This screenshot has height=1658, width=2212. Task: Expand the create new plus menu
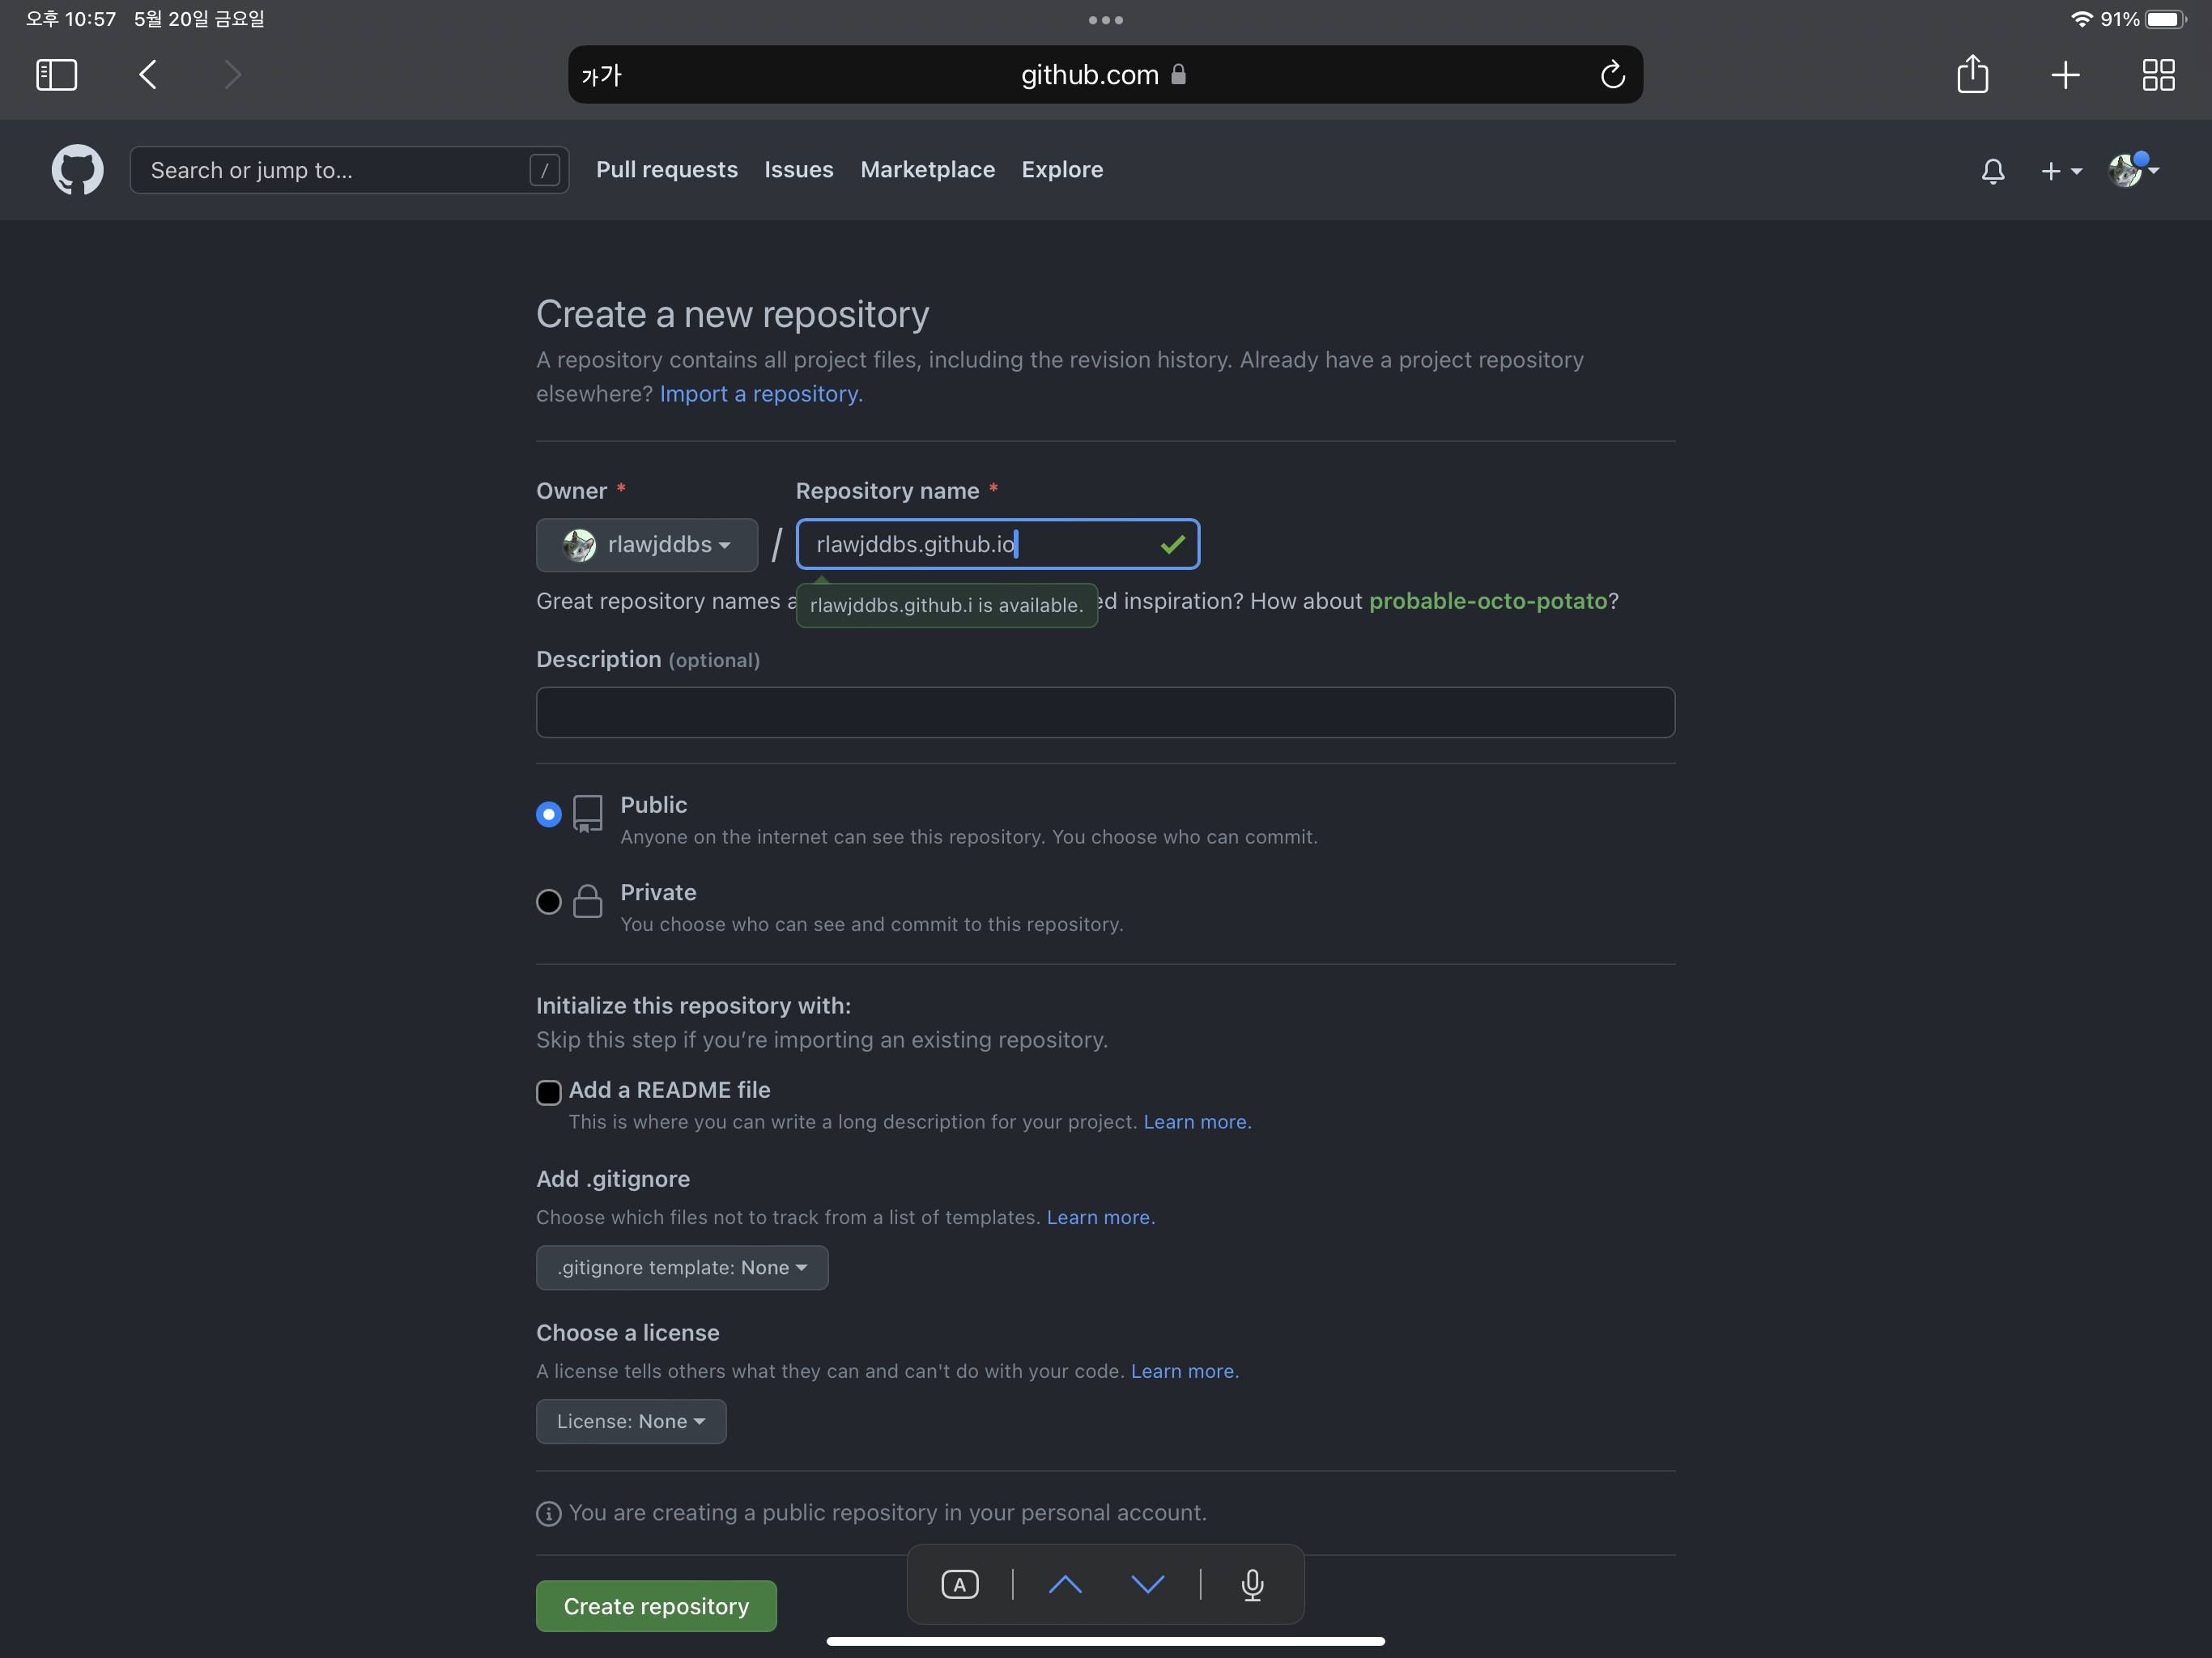point(2061,171)
